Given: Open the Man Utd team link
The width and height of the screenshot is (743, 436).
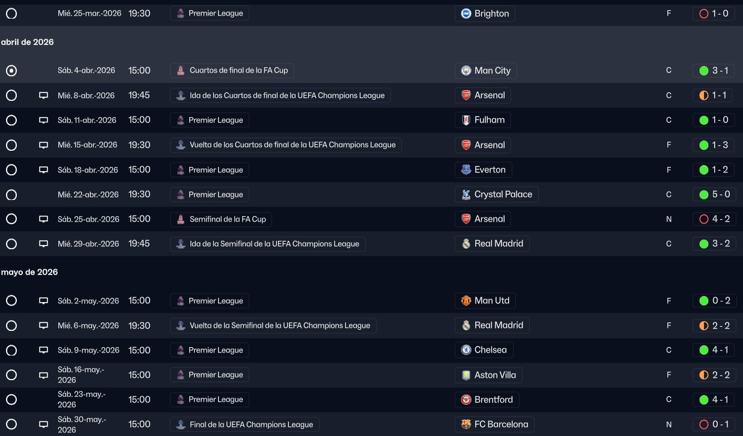Looking at the screenshot, I should [492, 300].
